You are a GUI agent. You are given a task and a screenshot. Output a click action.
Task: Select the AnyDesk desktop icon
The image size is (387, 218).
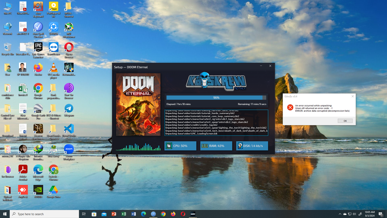click(23, 192)
